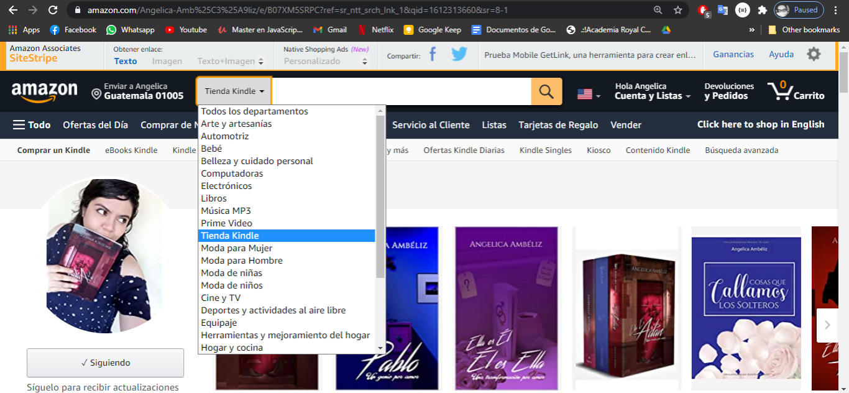Open the Other bookmarks folder
The image size is (849, 393).
pyautogui.click(x=804, y=30)
